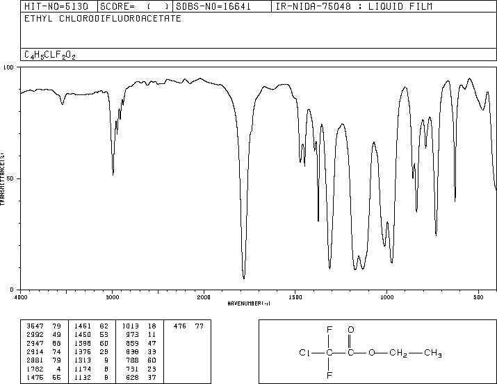Viewport: 497px width, 384px height.
Task: Select the 2881 peak table entry
Action: pos(44,360)
